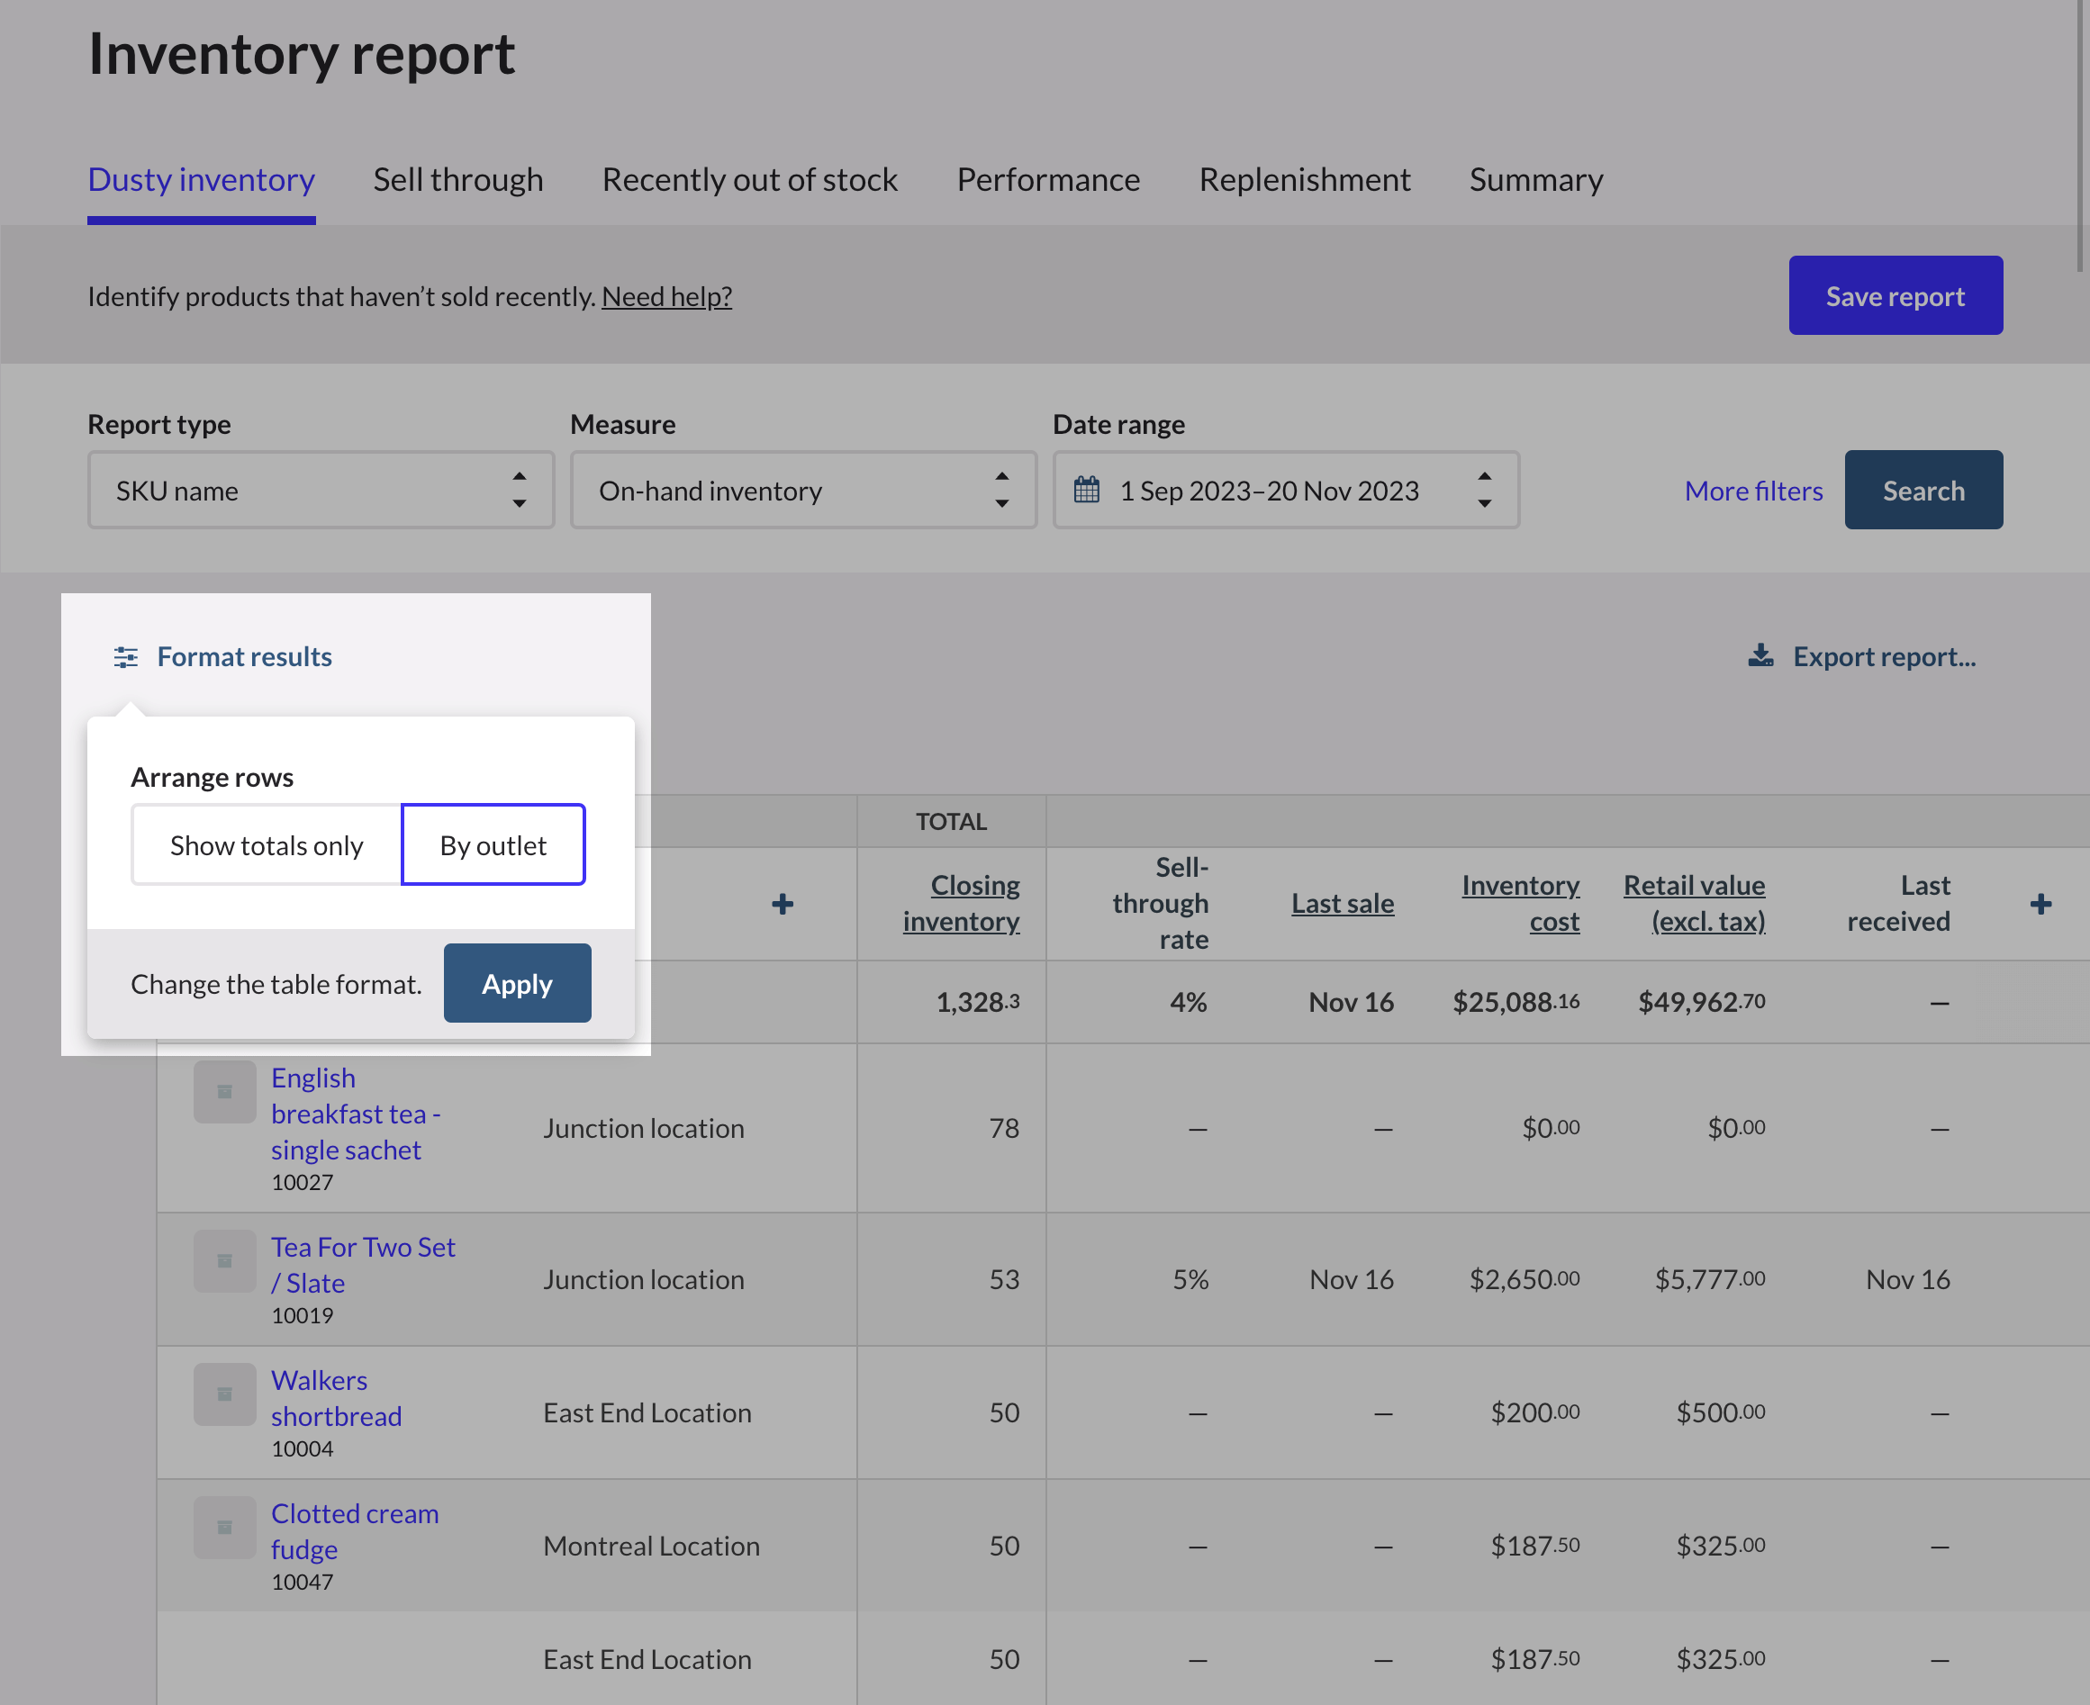Click Clotted cream fudge product image icon

(224, 1529)
